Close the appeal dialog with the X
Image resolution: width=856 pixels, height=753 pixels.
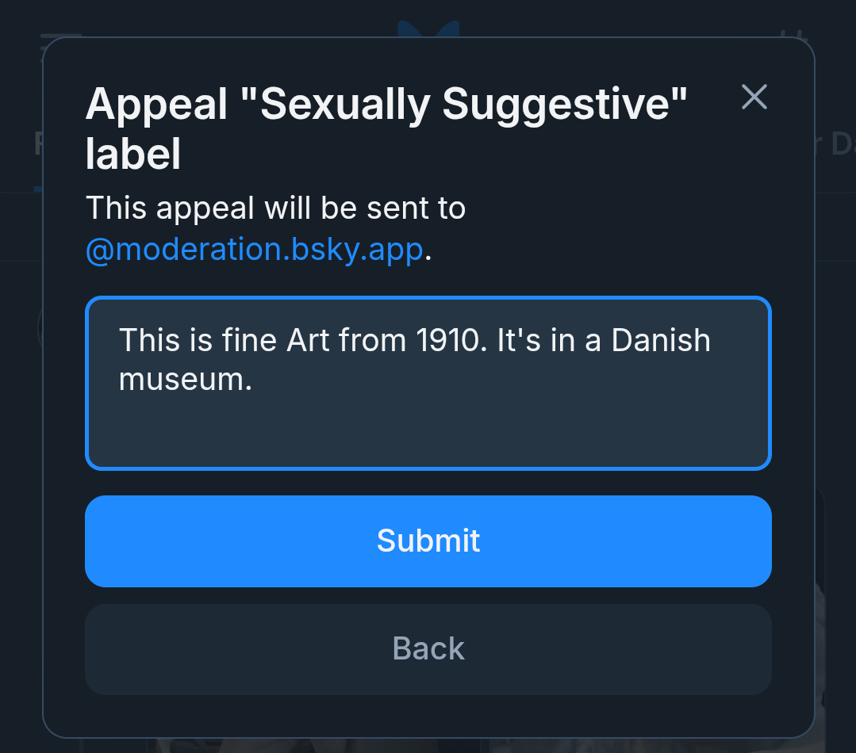(754, 97)
